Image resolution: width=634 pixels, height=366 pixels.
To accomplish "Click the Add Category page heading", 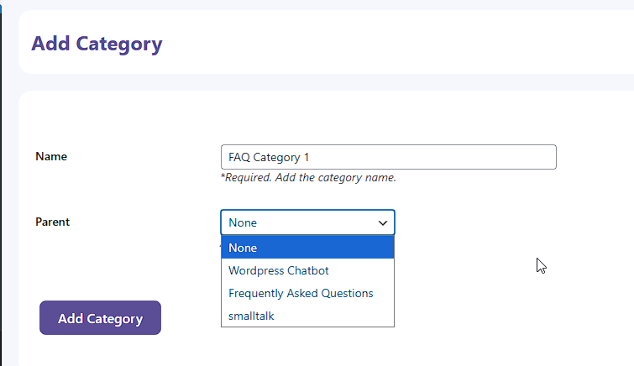I will coord(97,44).
